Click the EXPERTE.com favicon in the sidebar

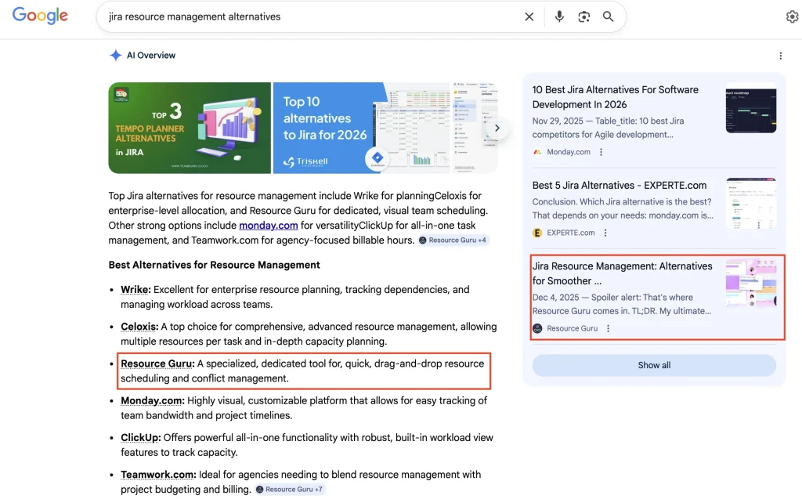point(537,233)
